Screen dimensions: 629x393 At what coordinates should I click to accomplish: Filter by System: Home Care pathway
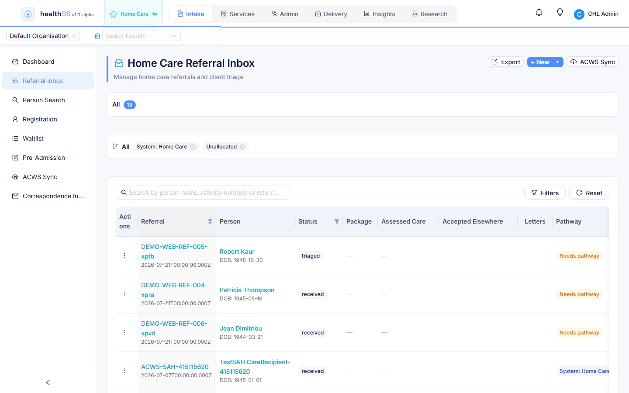pyautogui.click(x=166, y=147)
